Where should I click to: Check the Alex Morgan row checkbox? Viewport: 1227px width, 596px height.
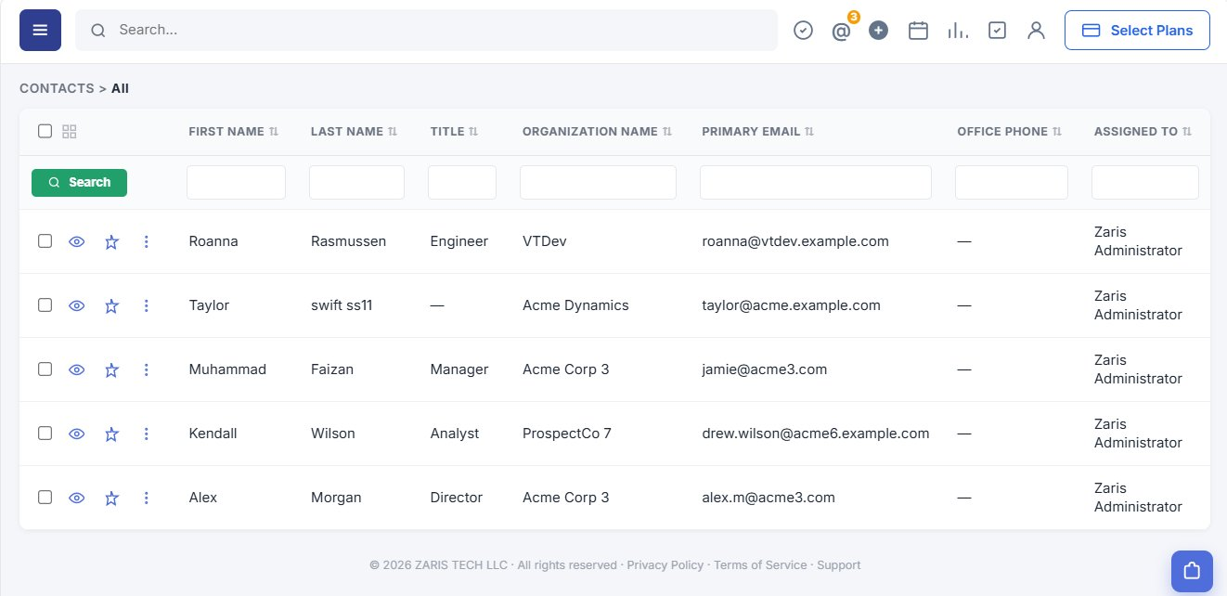click(x=45, y=497)
